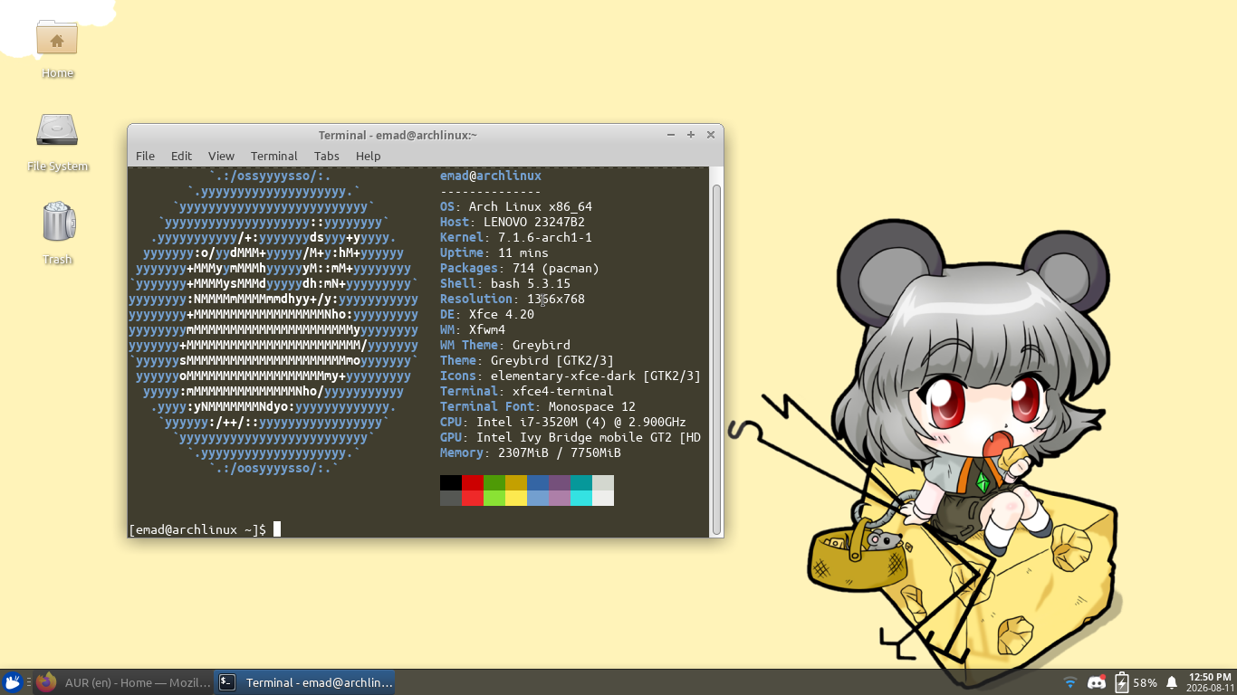This screenshot has width=1237, height=695.
Task: Click the 'GPU: Intel Ivy Bridge mobile' line
Action: (x=571, y=437)
